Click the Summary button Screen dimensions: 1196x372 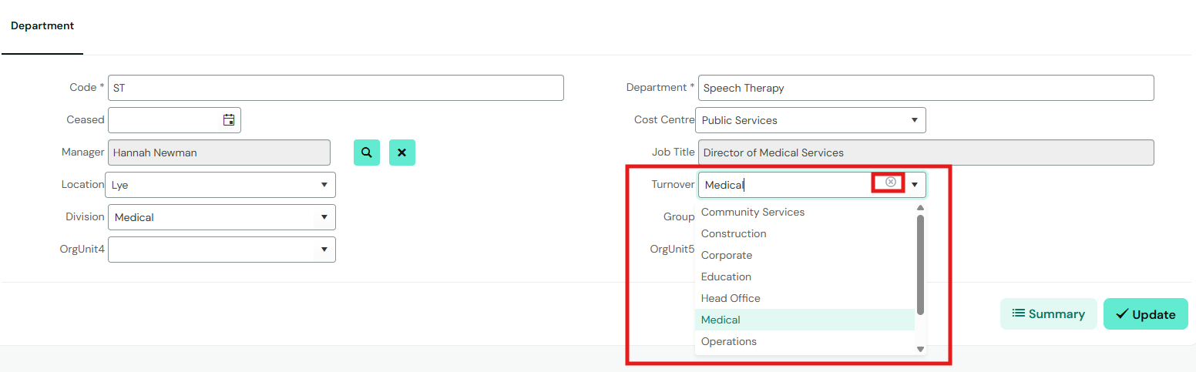coord(1048,313)
